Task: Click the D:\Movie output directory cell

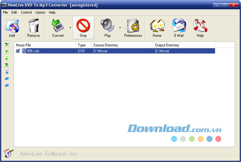Action: click(162, 51)
